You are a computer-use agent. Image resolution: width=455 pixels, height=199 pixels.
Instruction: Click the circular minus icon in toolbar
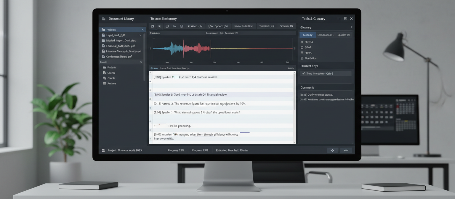[182, 26]
